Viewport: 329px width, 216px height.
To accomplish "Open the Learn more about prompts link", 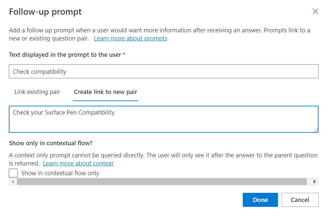I will tap(130, 39).
